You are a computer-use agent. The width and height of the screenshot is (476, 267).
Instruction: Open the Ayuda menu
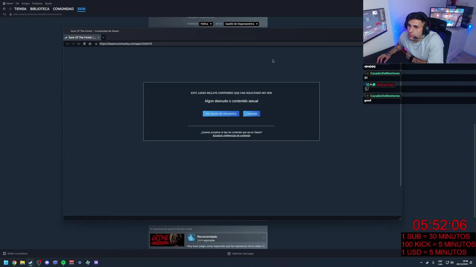click(x=48, y=3)
